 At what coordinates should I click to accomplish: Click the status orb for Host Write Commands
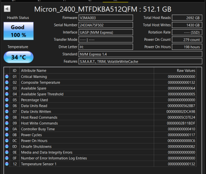tap(7, 123)
